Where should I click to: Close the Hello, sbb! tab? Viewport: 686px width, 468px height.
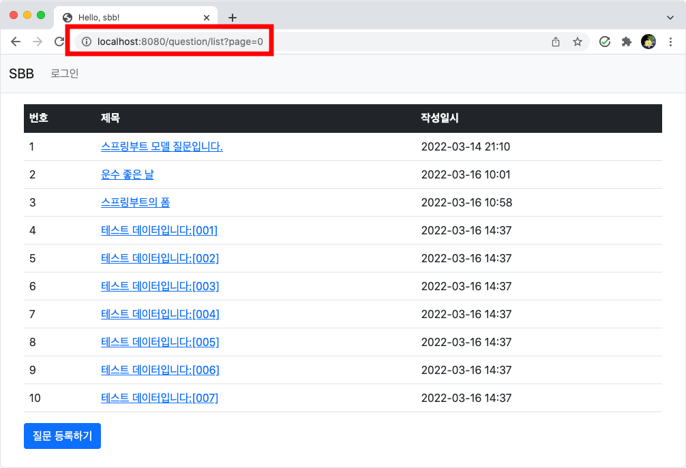(207, 18)
